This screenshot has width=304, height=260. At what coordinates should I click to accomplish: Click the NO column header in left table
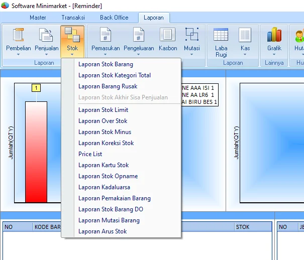[x=18, y=227]
